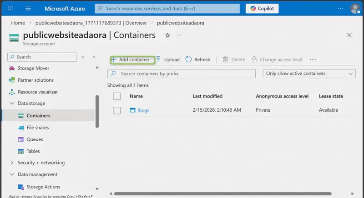This screenshot has height=198, width=364.
Task: Click the sidebar scroll up arrow
Action: pos(97,67)
